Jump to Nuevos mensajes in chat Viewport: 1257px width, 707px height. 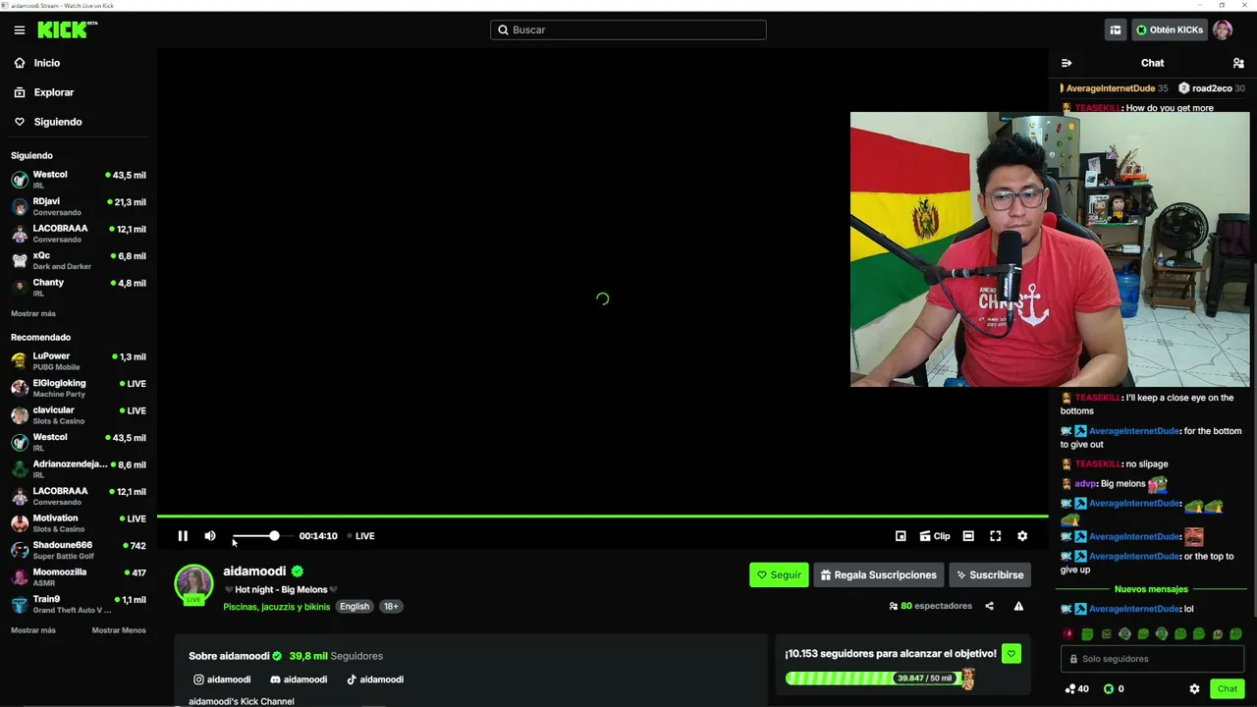point(1151,589)
